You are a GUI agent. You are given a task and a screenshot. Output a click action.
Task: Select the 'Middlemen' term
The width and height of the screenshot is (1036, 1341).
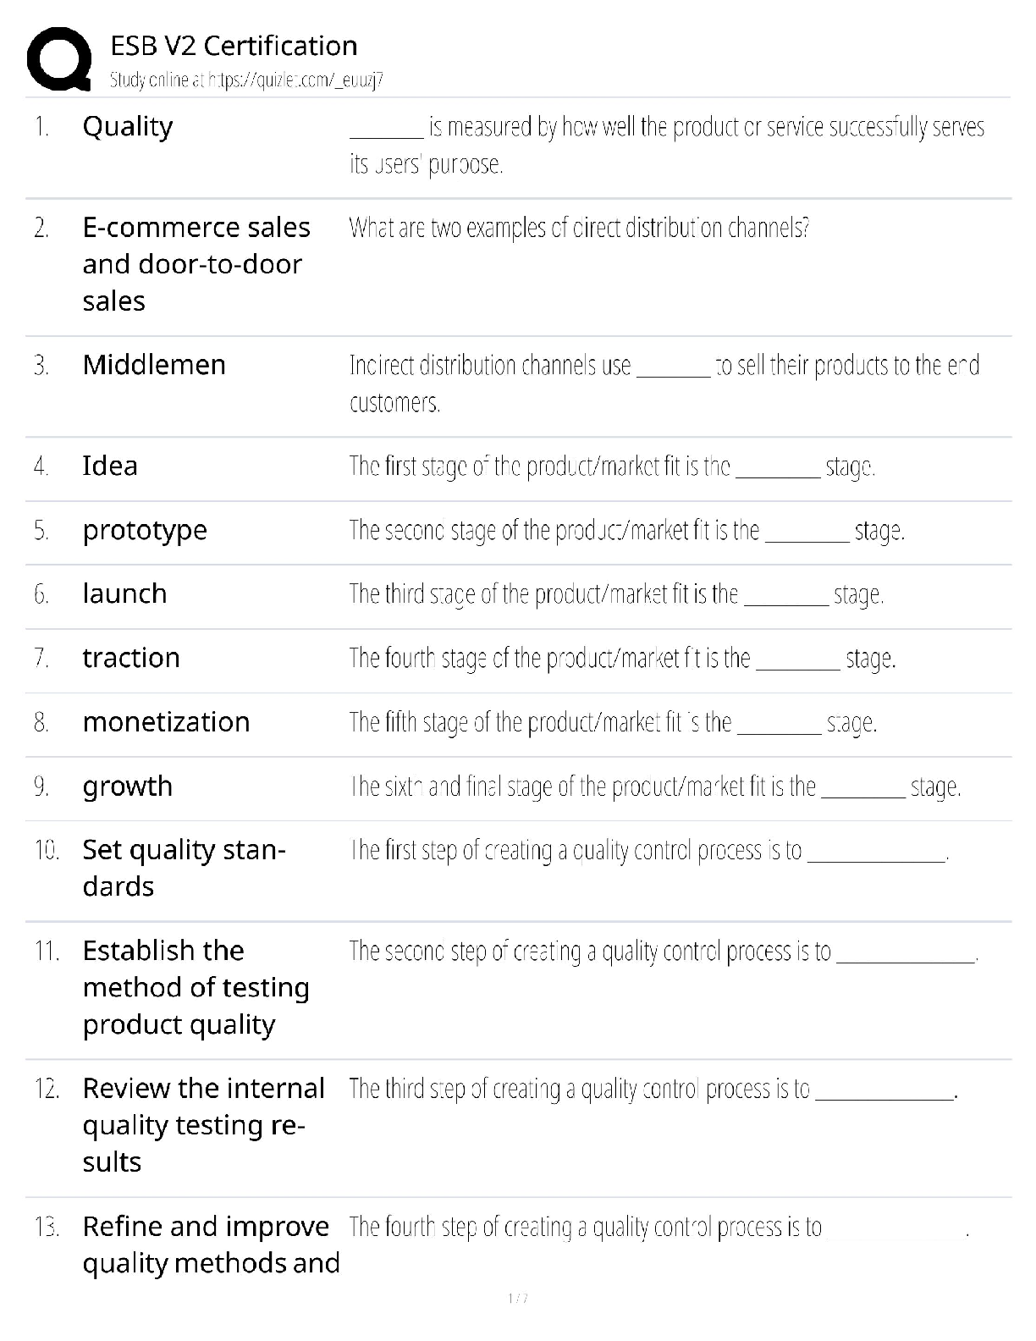[x=154, y=365]
